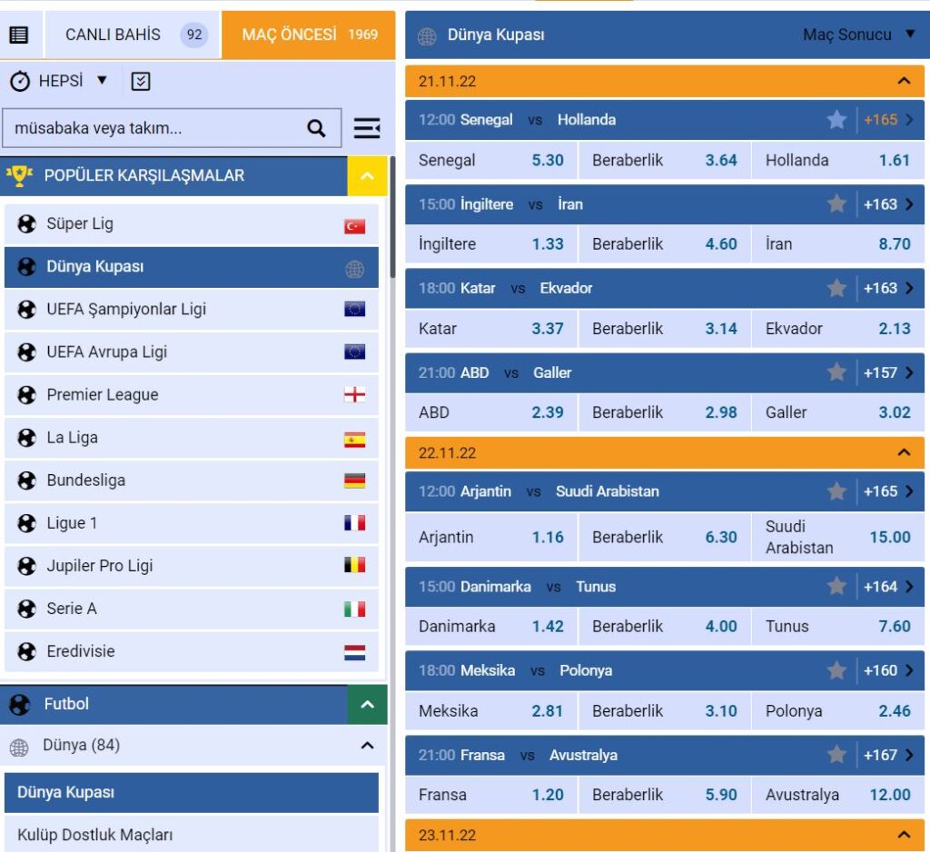Image resolution: width=930 pixels, height=852 pixels.
Task: Click the globe icon next to Dünya (84)
Action: 19,747
